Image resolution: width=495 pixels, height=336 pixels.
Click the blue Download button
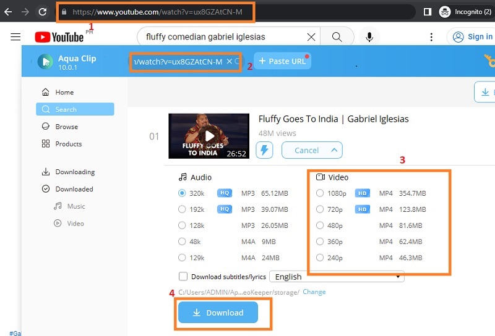tap(218, 313)
